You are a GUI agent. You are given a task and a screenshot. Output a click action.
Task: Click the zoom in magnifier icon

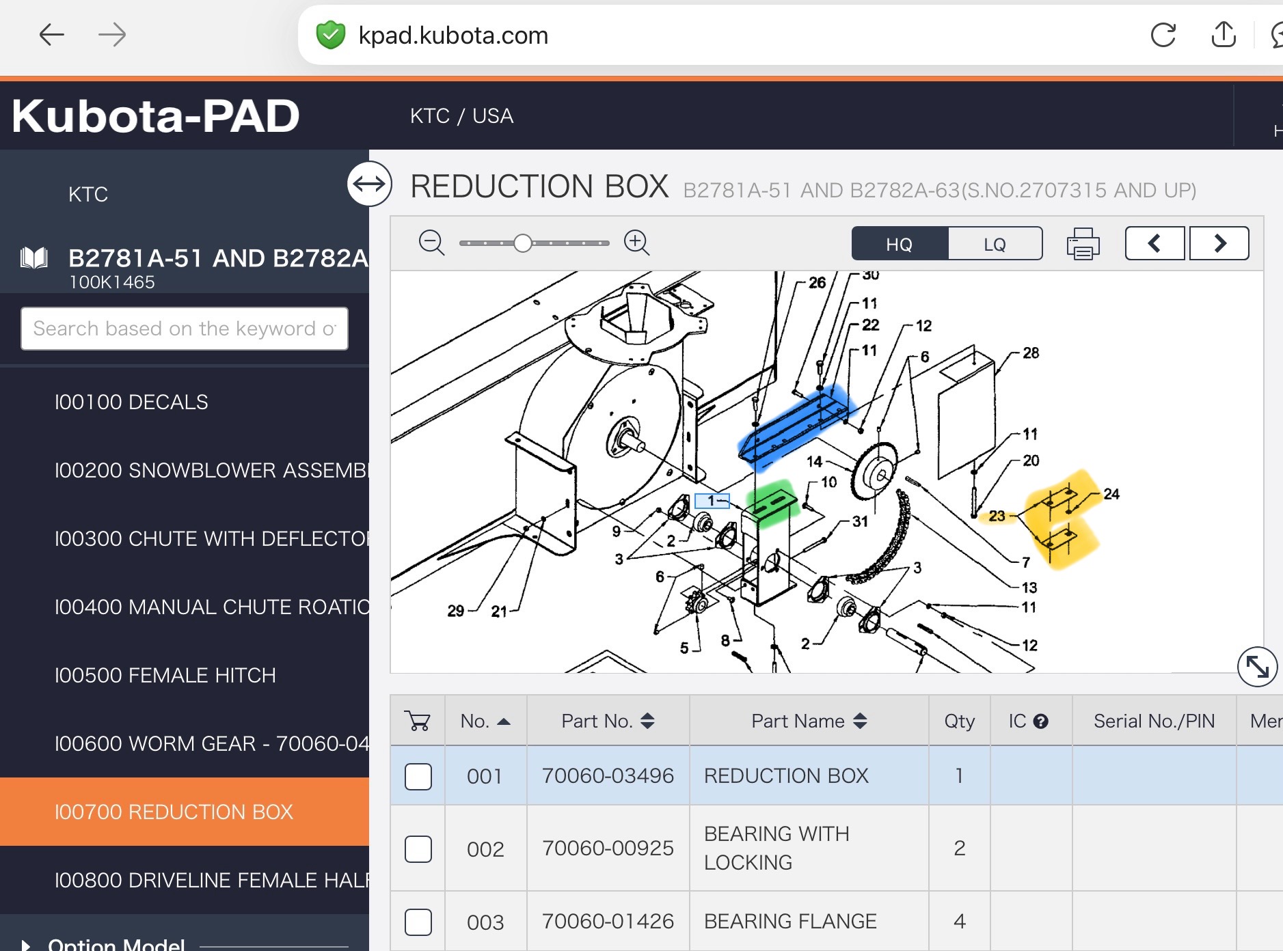tap(636, 243)
